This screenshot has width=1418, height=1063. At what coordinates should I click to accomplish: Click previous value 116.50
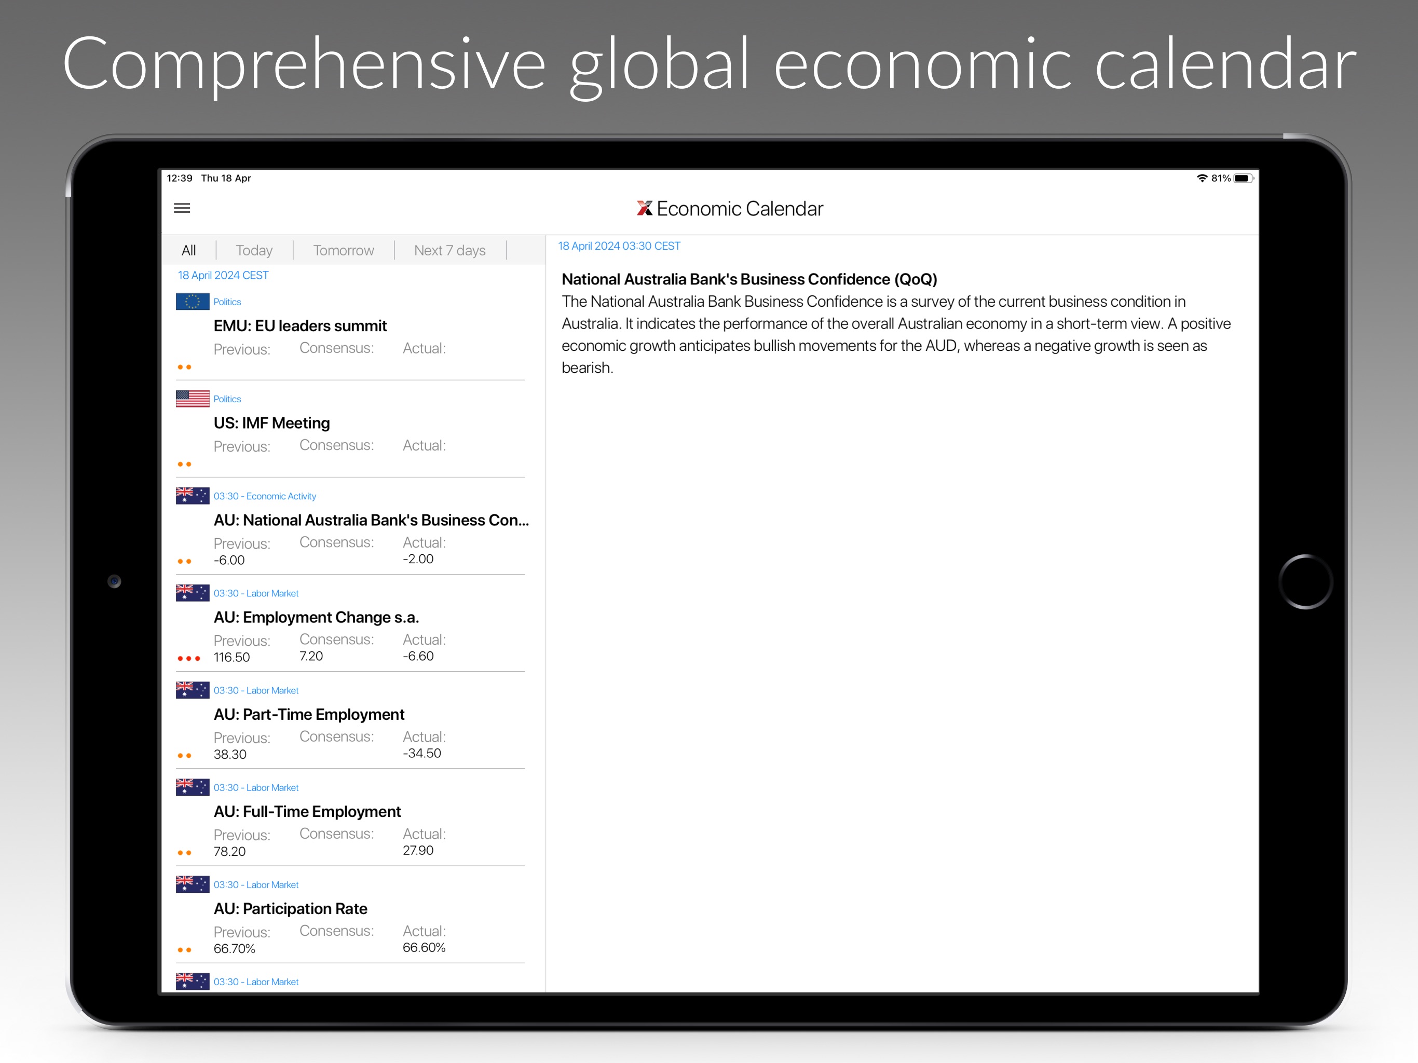[x=231, y=657]
